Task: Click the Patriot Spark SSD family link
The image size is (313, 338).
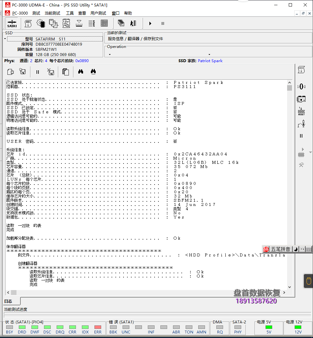Action: [x=210, y=61]
